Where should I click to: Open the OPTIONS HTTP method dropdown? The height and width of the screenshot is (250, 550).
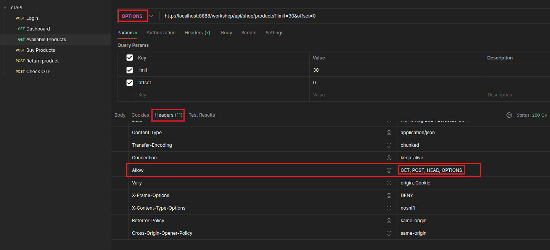[x=132, y=16]
